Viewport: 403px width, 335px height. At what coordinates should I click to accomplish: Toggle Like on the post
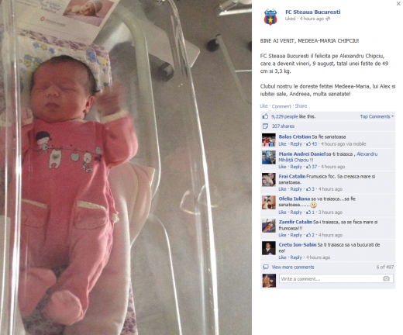(x=263, y=106)
